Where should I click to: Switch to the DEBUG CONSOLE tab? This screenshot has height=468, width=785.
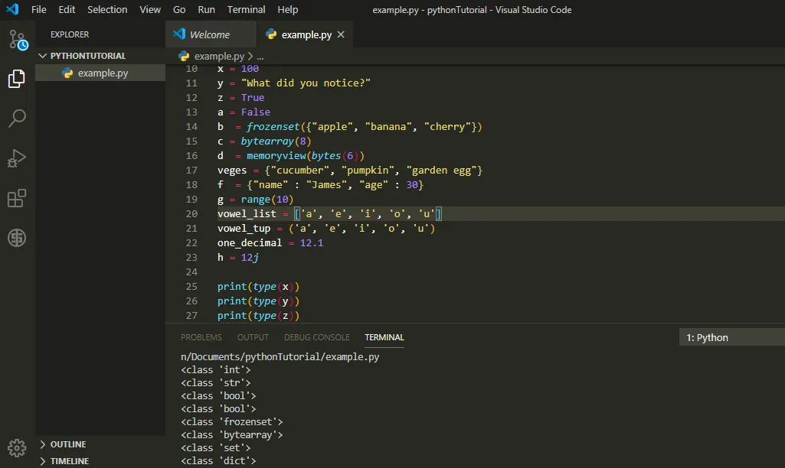317,337
